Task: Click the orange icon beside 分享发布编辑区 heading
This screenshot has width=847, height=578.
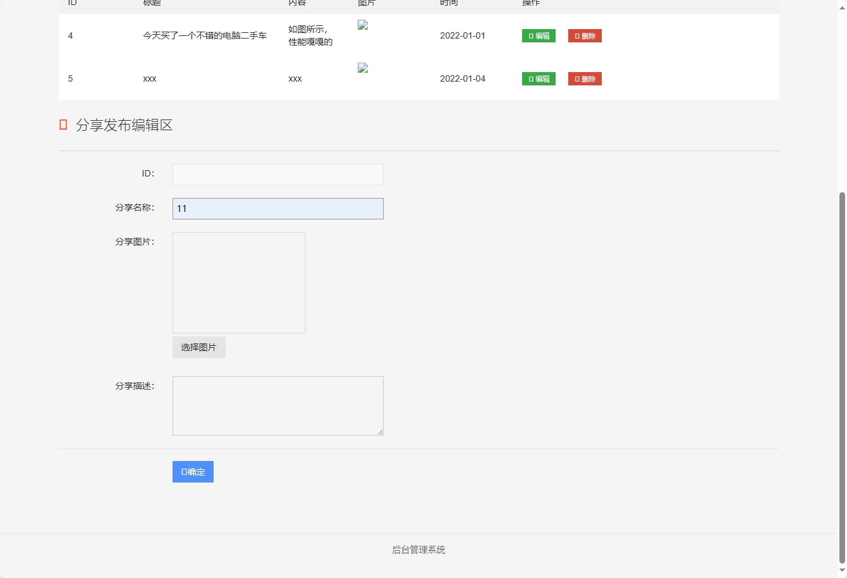Action: coord(63,125)
